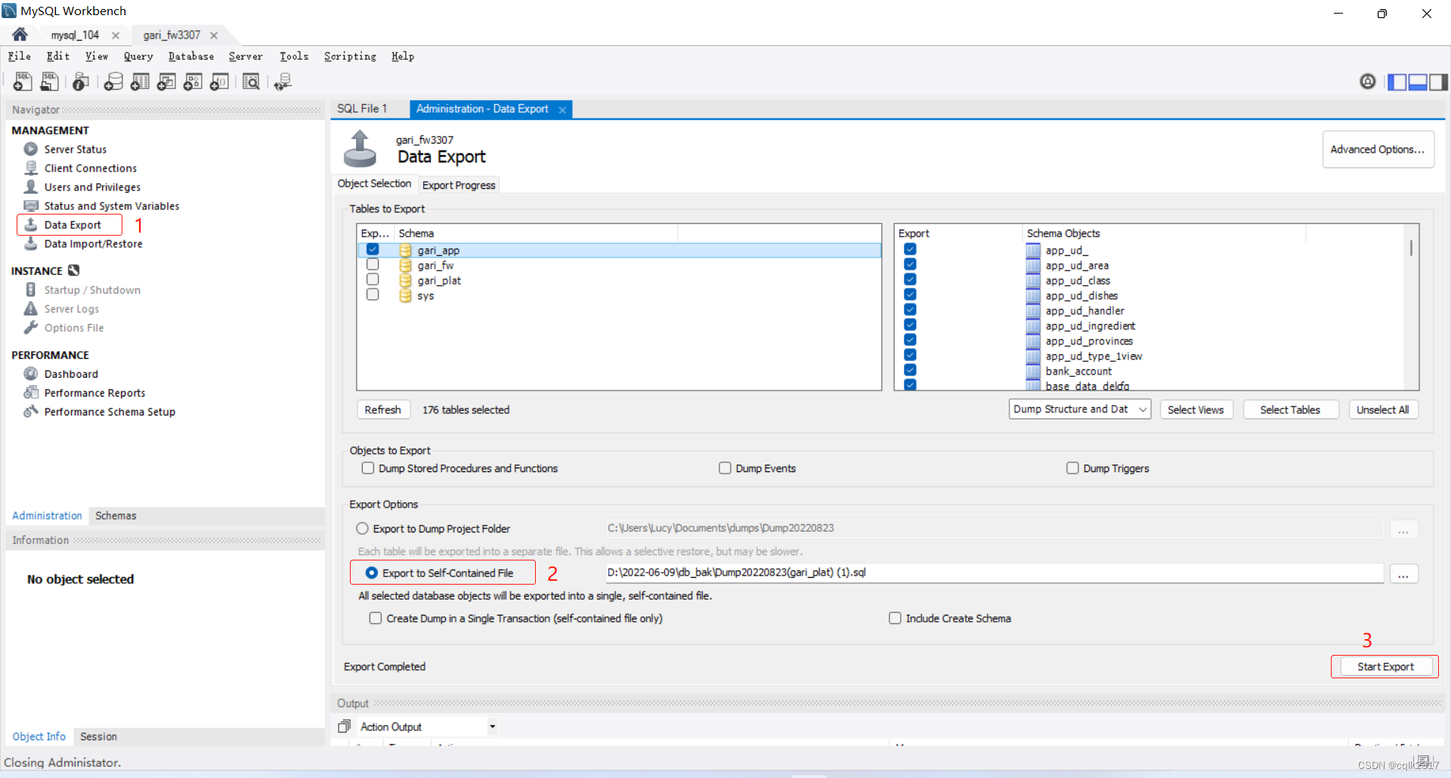Viewport: 1451px width, 778px height.
Task: Switch to SQL File 1 tab
Action: click(x=362, y=109)
